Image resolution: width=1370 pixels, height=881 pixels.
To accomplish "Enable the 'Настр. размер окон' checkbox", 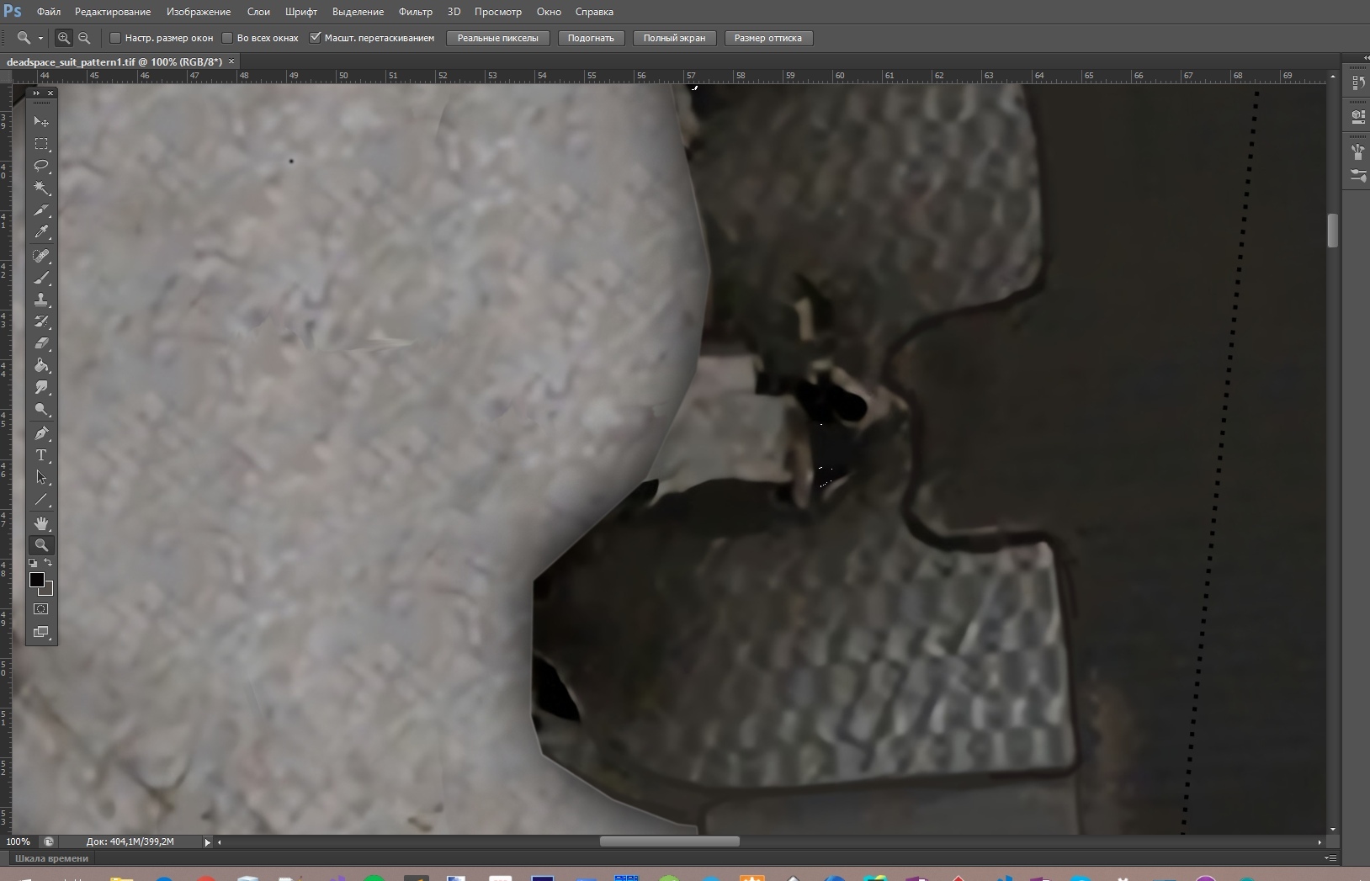I will click(x=115, y=38).
